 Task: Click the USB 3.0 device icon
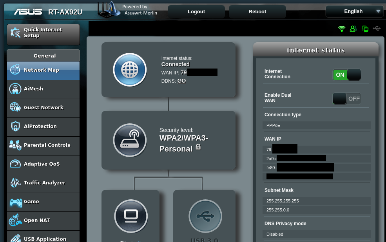(x=205, y=216)
